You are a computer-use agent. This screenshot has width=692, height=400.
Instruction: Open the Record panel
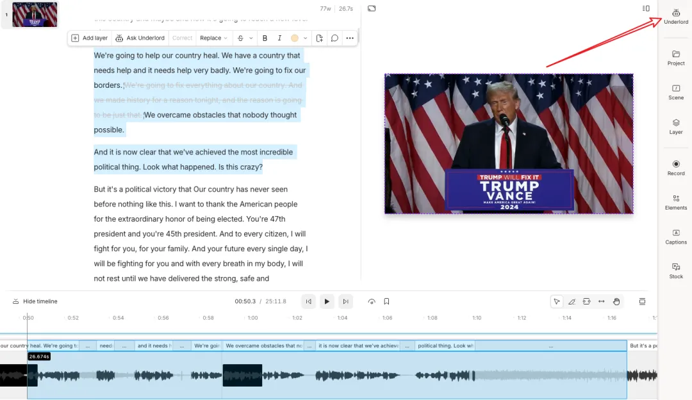coord(676,168)
